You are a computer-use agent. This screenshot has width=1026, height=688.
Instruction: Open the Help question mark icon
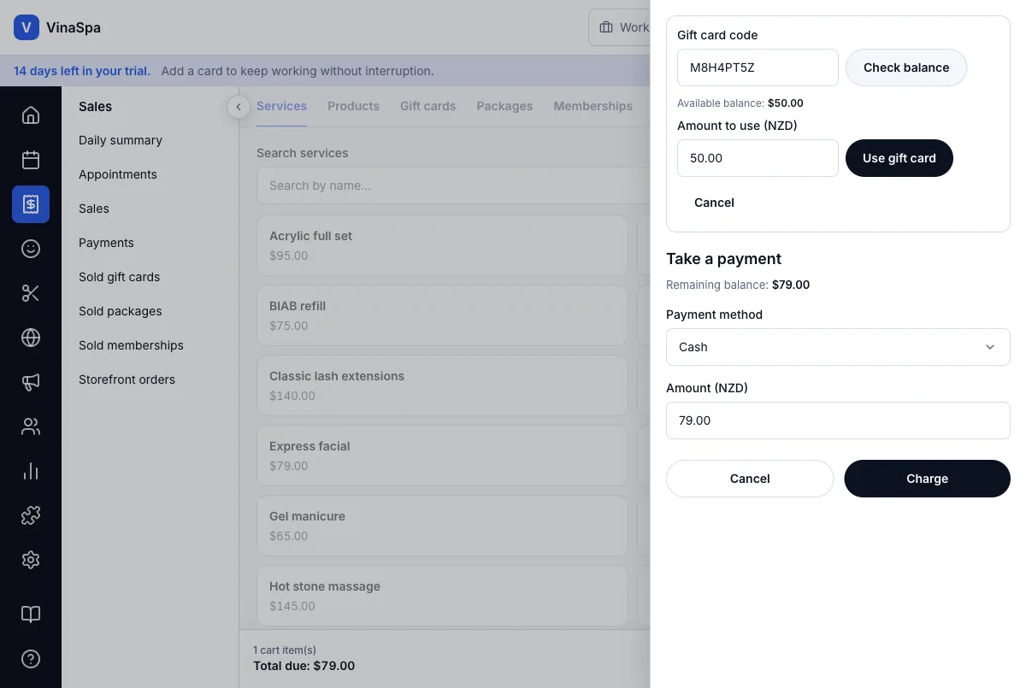[x=31, y=659]
